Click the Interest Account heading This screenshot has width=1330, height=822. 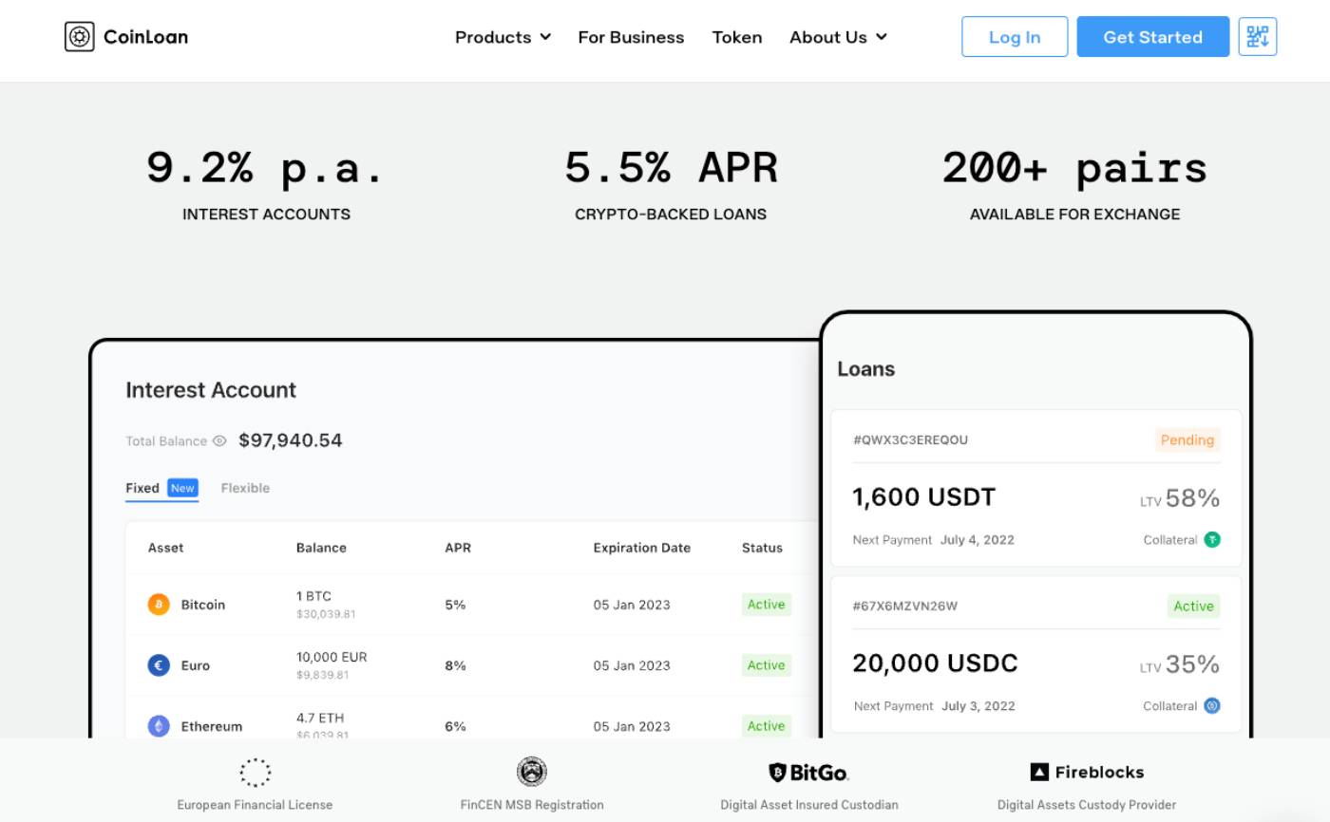pos(211,390)
